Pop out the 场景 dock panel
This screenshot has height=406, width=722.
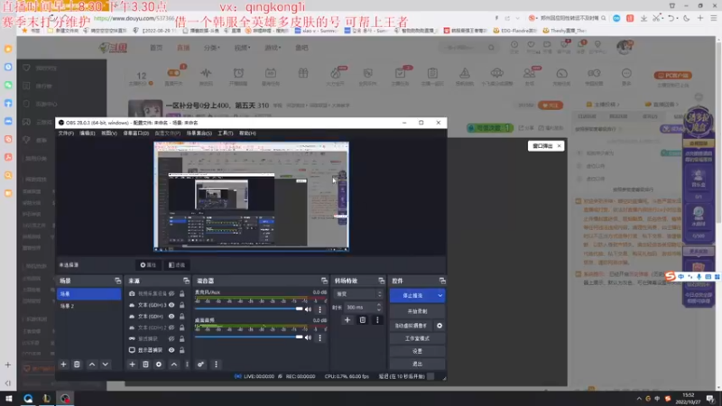pyautogui.click(x=118, y=281)
